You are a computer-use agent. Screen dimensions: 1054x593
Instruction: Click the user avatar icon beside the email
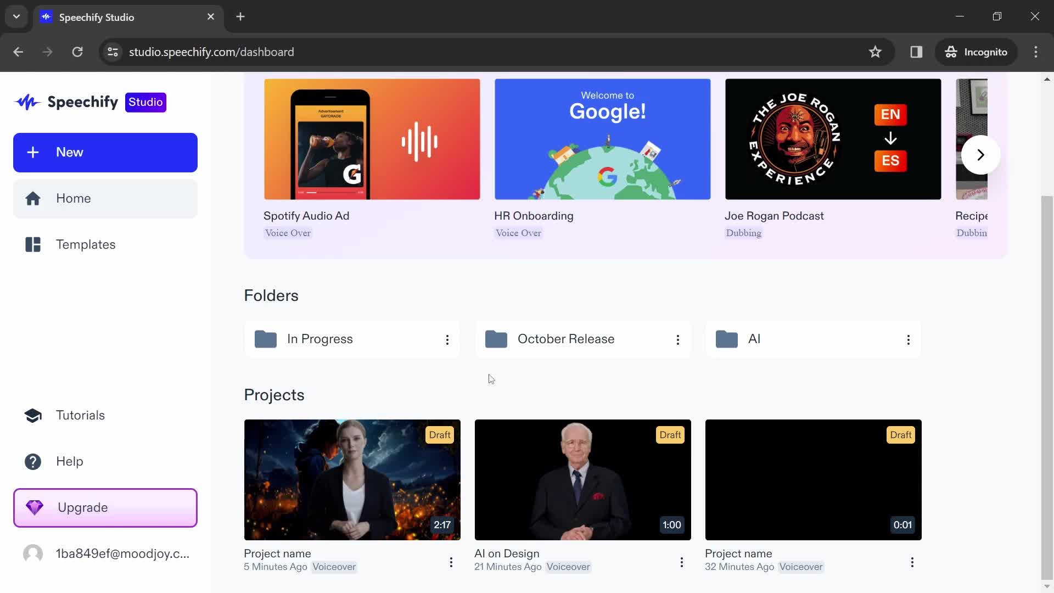pos(33,553)
